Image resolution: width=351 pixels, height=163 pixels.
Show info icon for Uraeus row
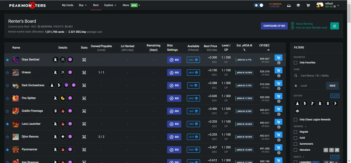279,76
